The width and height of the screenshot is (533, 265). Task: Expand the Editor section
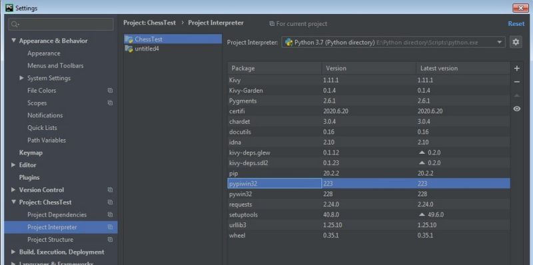(13, 164)
